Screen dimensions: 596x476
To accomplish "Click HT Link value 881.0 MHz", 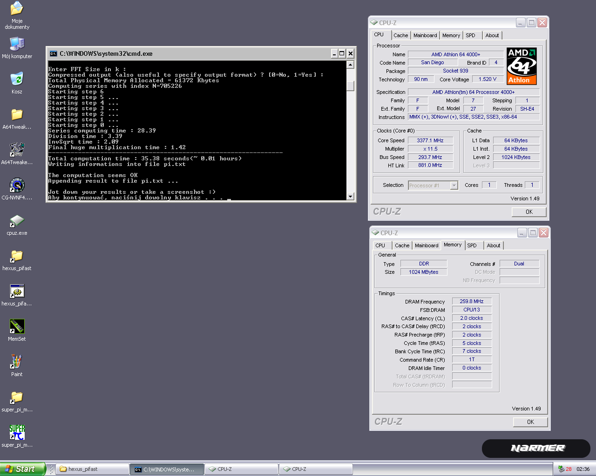I will point(430,165).
